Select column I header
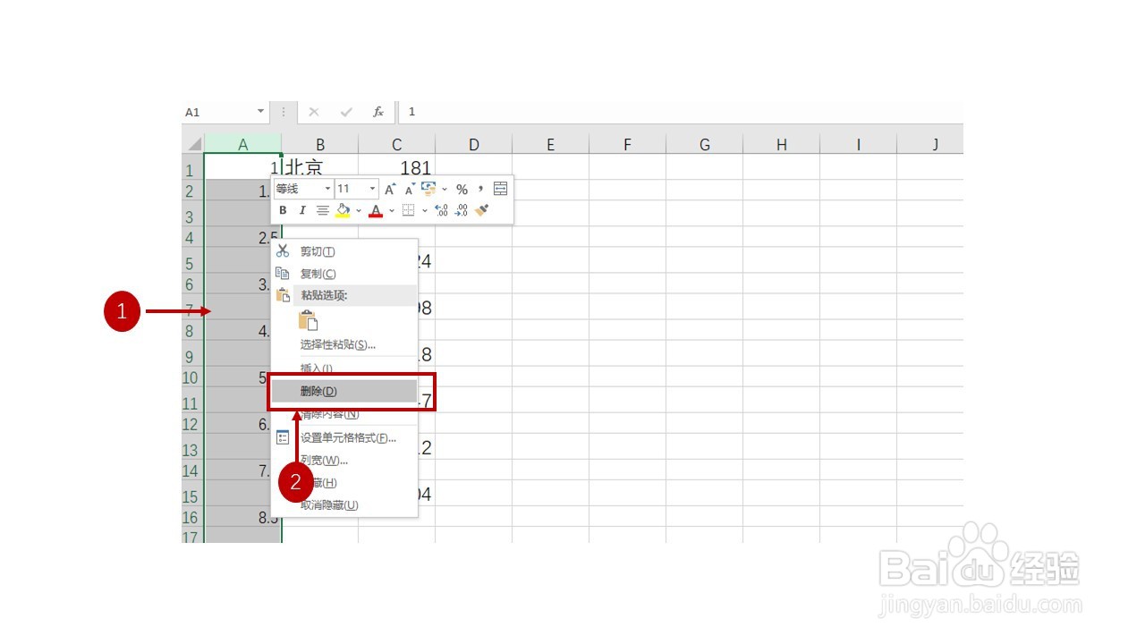This screenshot has width=1145, height=644. (x=859, y=144)
